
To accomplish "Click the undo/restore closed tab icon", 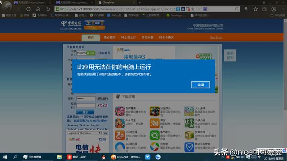I will pos(48,9).
